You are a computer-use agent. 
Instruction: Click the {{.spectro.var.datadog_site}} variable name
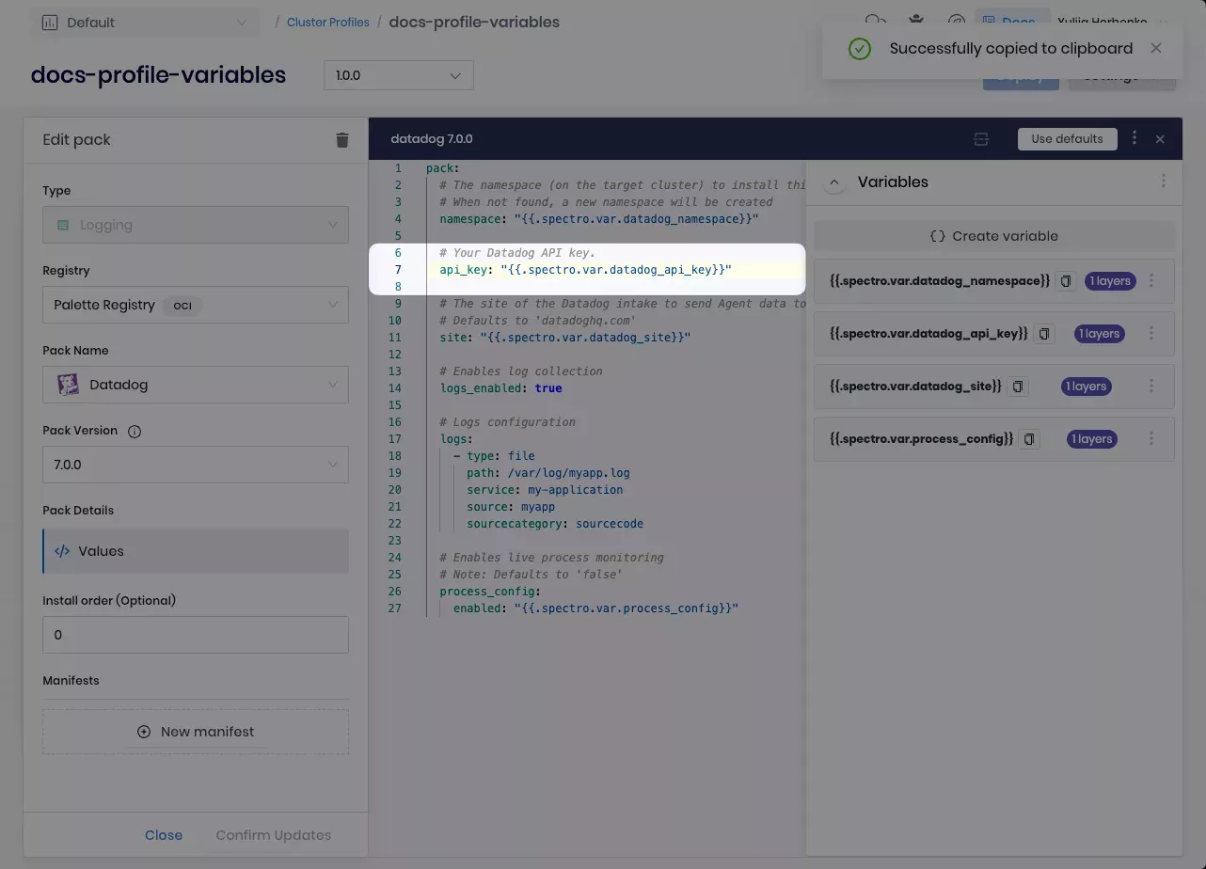(x=915, y=387)
